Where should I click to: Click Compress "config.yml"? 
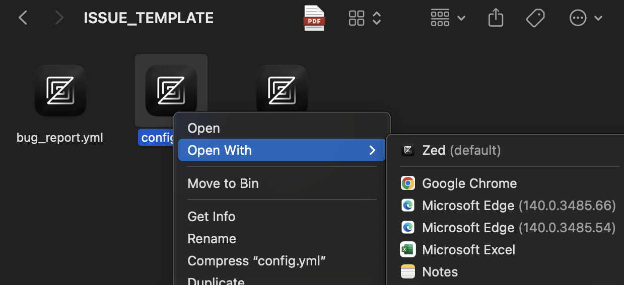(256, 261)
